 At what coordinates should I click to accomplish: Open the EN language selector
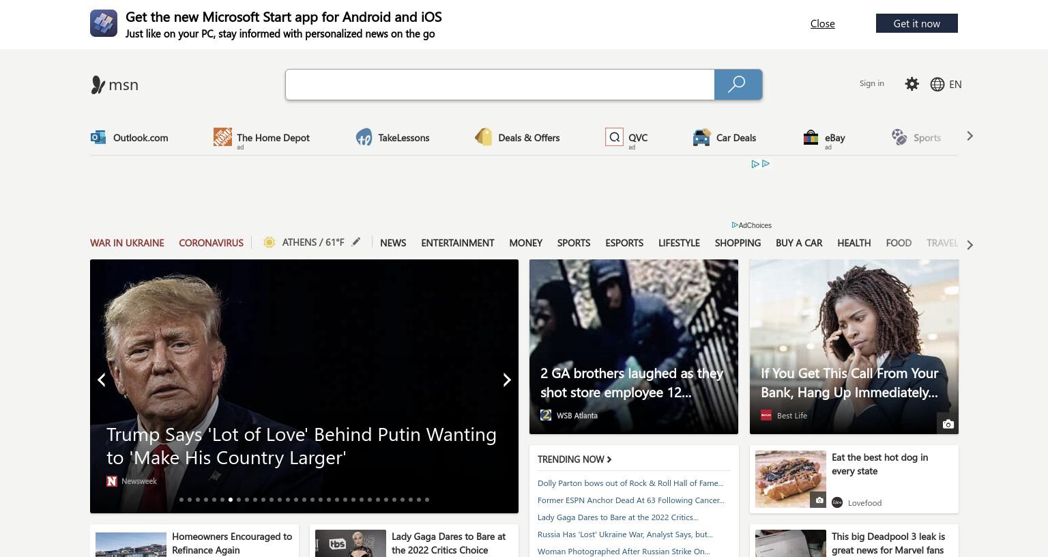pyautogui.click(x=955, y=84)
